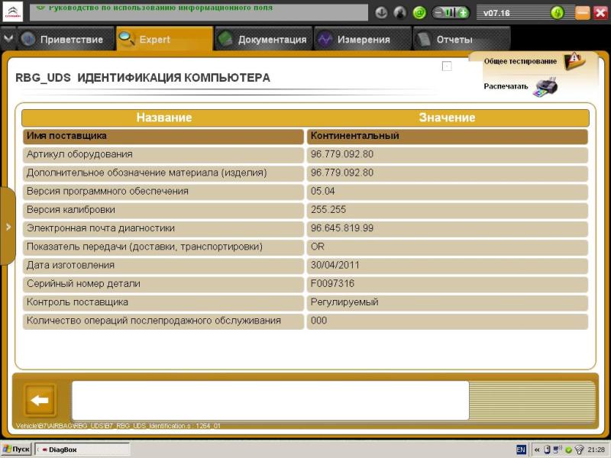611x458 pixels.
Task: Expand hidden tray icons chevron
Action: (537, 450)
